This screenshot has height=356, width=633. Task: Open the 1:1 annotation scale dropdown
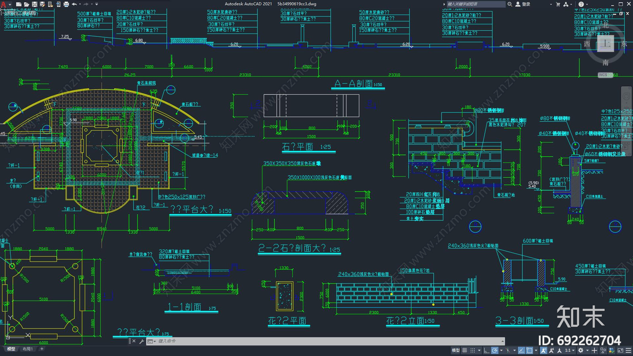(570, 350)
